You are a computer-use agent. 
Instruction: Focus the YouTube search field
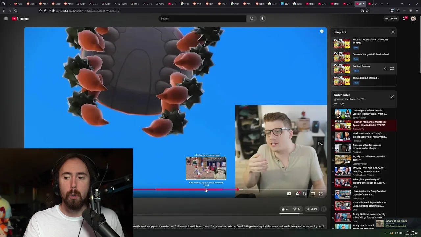pos(202,19)
